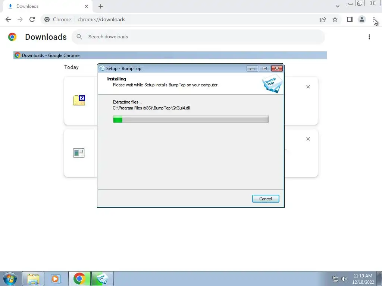This screenshot has height=286, width=382.
Task: Focus the Search downloads field
Action: (x=198, y=37)
